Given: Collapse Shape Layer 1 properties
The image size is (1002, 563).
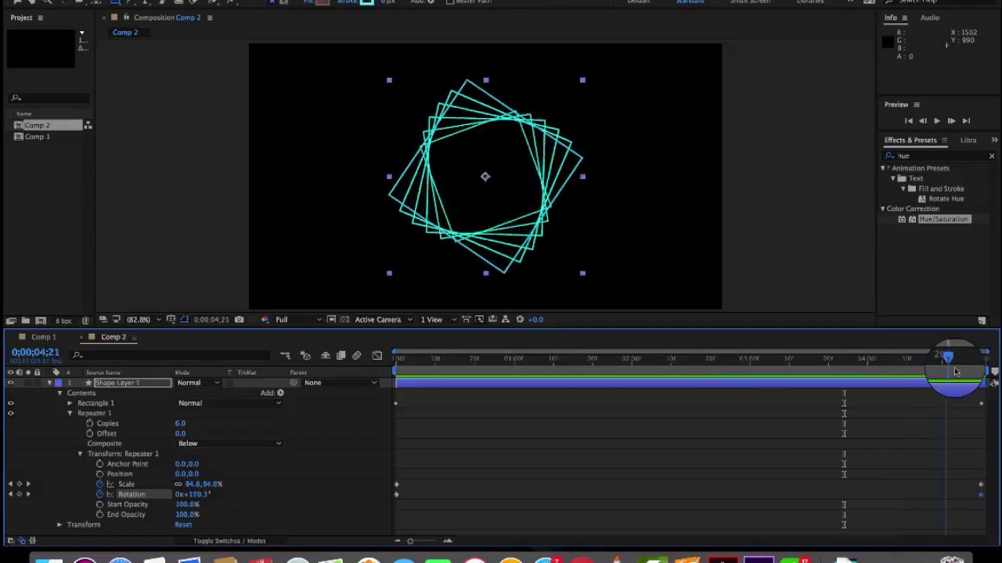Looking at the screenshot, I should click(x=49, y=382).
